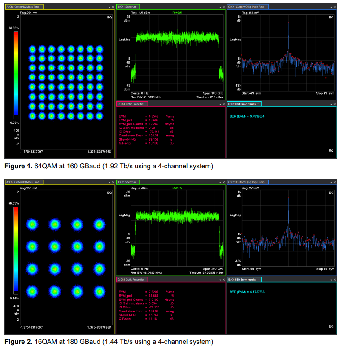Click the color scale bar in the 16QAM constellation panel
341x347 pixels.
pos(16,250)
